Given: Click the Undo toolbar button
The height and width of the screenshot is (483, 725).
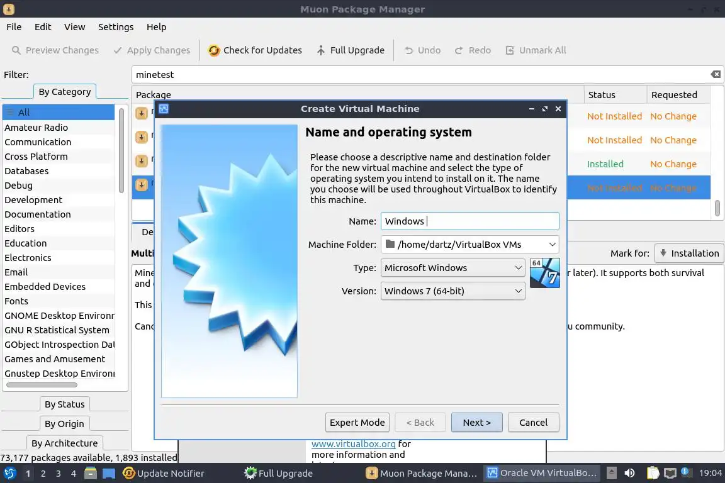Looking at the screenshot, I should tap(423, 50).
